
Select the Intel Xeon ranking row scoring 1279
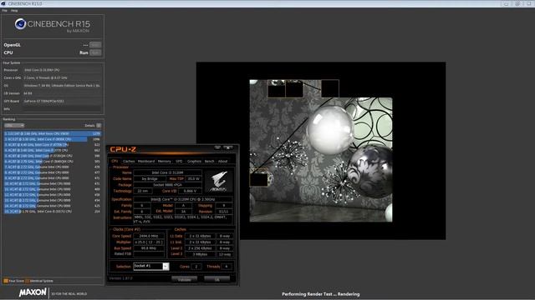point(53,133)
